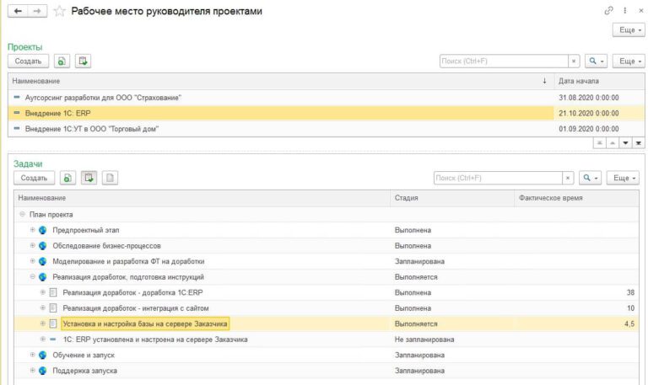Open the Еще menu in Проекты panel
648x385 pixels.
[628, 61]
